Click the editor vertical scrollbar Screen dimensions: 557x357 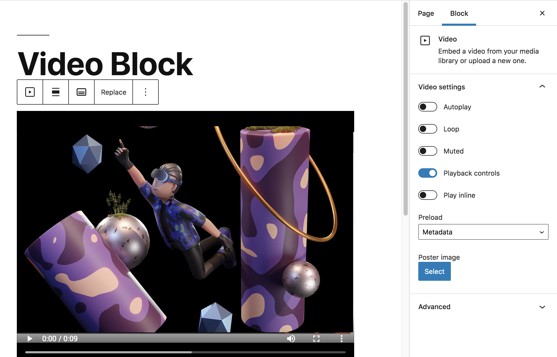(406, 109)
